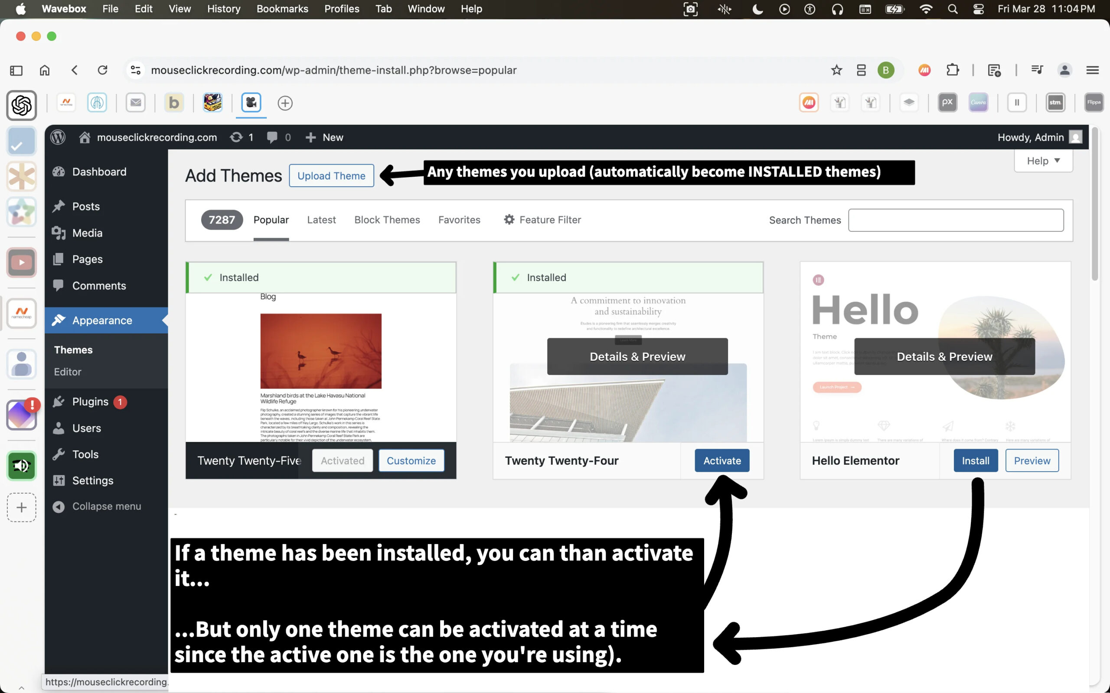Open the Canva toolbar shortcut
The height and width of the screenshot is (693, 1110).
[x=978, y=103]
